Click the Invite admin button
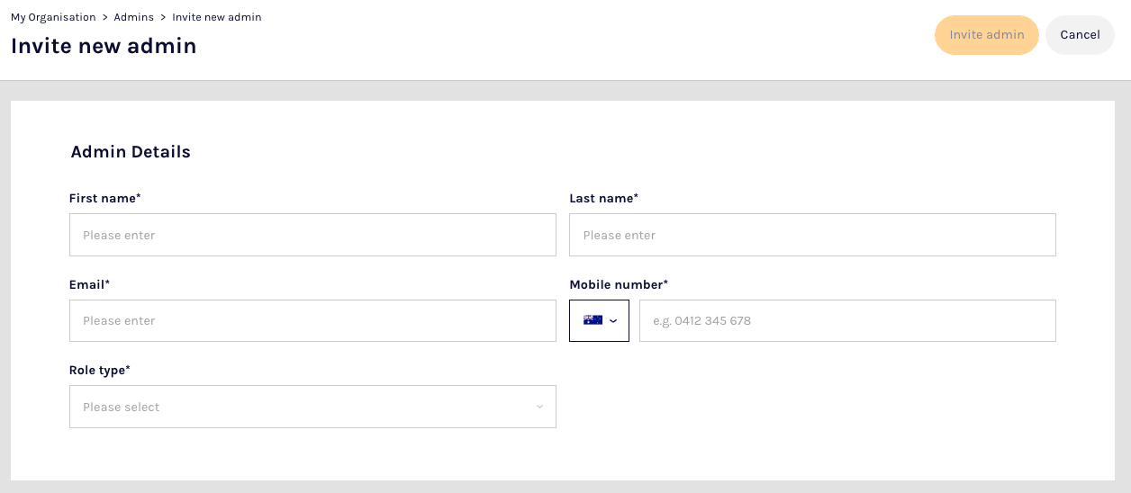The height and width of the screenshot is (493, 1131). pos(987,35)
